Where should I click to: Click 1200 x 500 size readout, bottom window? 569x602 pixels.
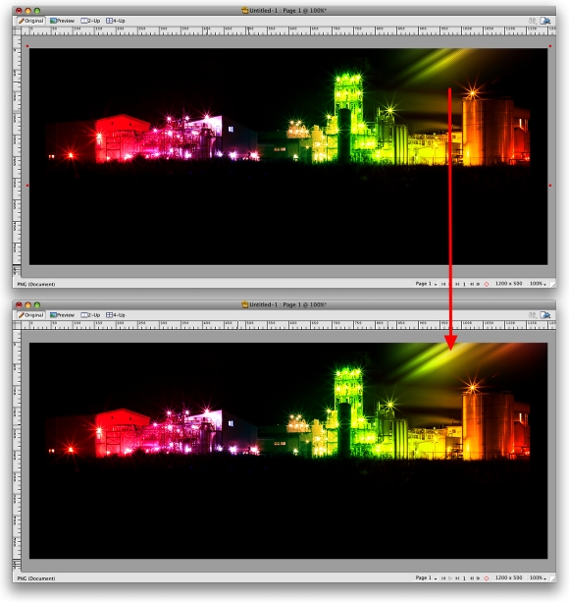509,577
